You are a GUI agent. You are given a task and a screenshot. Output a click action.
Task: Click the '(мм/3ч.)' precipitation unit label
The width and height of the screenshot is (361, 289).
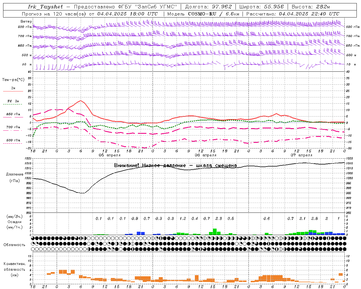[x=15, y=216]
